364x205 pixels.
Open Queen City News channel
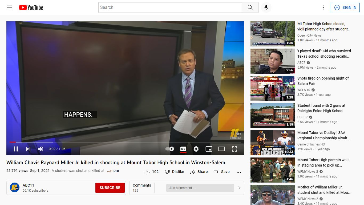[309, 36]
